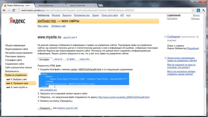The height and width of the screenshot is (117, 208).
Task: Open the Настройка account link
Action: 172,19
